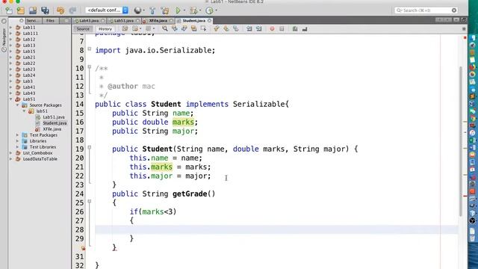The image size is (478, 269).
Task: Click the Stop Macro Recording icon
Action: (x=282, y=28)
